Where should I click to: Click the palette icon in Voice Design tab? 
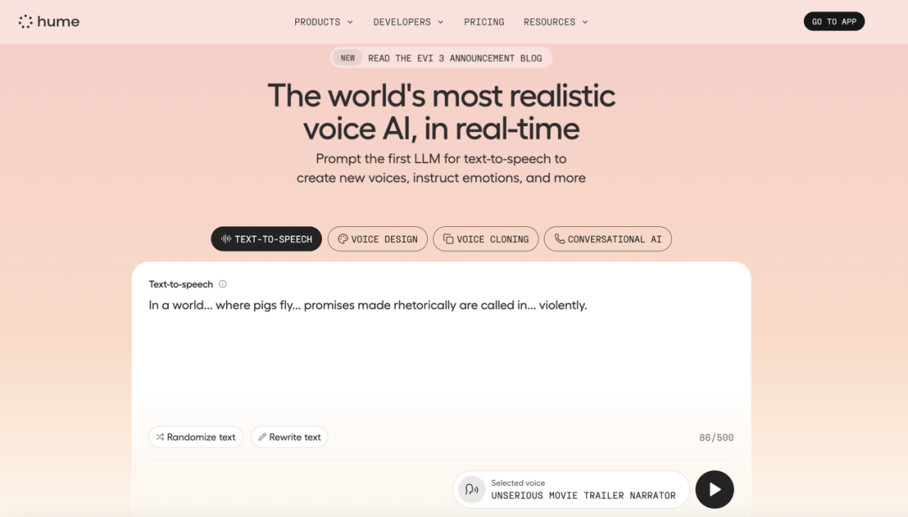pos(343,239)
